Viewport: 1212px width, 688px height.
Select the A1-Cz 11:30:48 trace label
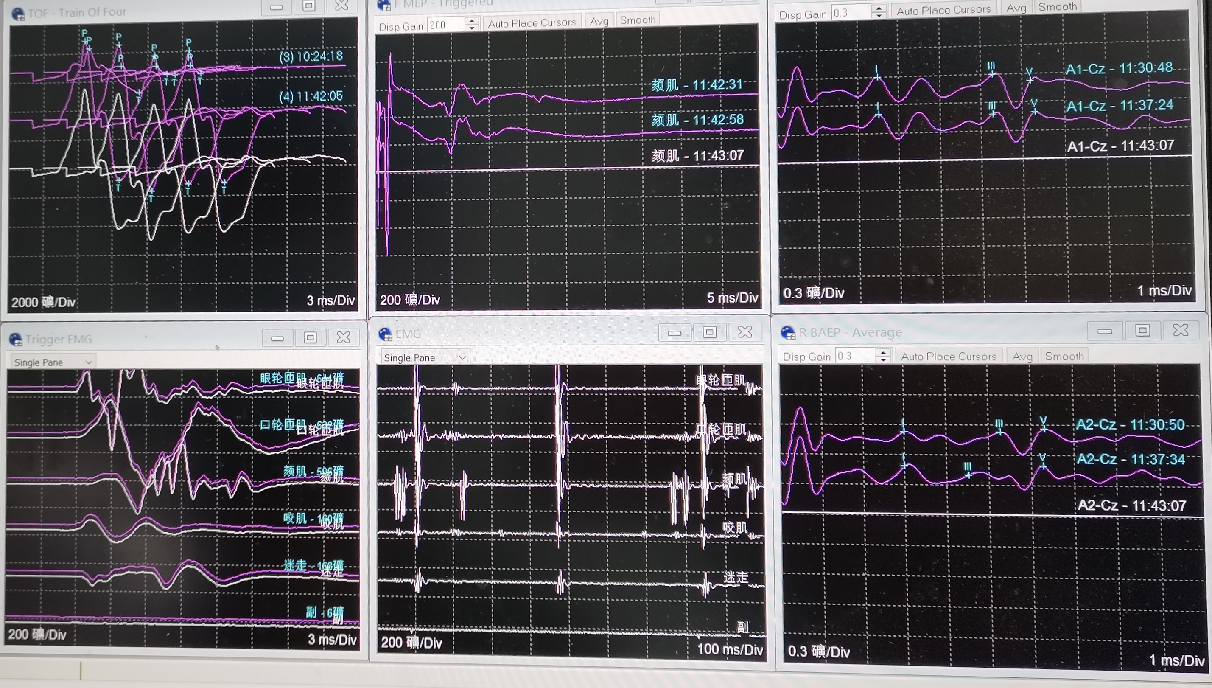coord(1119,68)
